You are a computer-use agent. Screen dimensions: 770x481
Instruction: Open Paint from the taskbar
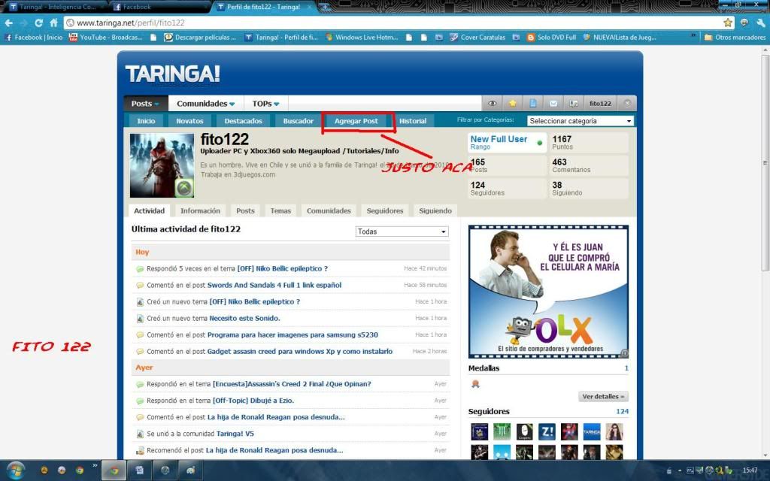[x=190, y=470]
